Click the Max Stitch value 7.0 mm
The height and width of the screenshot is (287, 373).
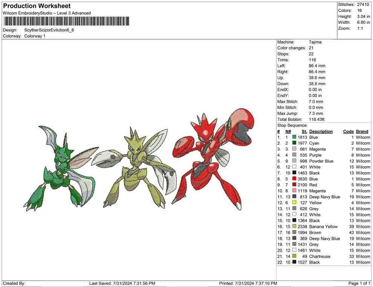tap(316, 102)
